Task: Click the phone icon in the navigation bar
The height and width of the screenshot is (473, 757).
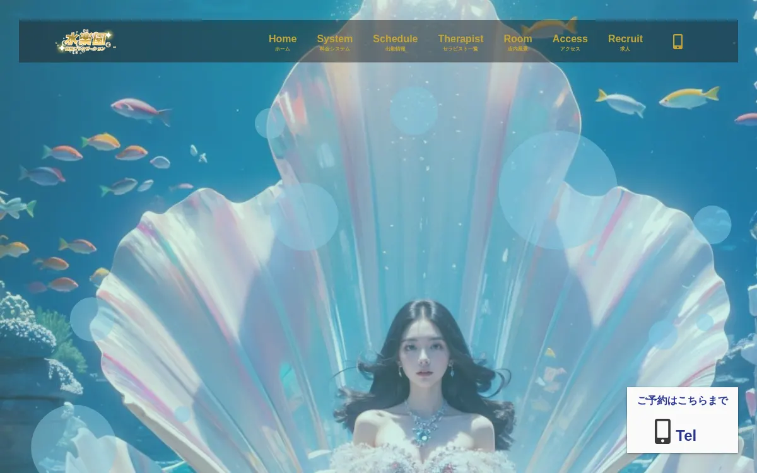Action: click(678, 42)
